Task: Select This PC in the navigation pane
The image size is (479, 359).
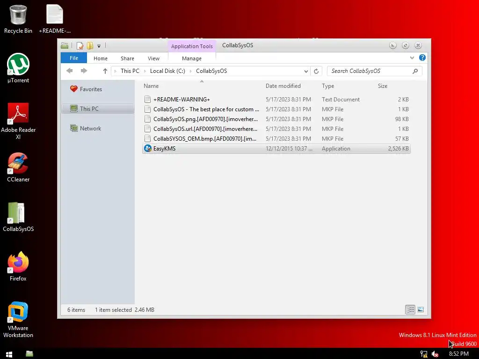Action: [x=98, y=108]
